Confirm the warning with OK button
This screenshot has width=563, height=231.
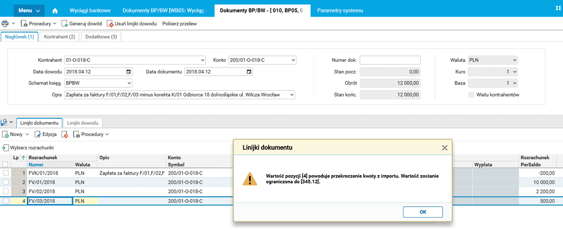click(423, 212)
